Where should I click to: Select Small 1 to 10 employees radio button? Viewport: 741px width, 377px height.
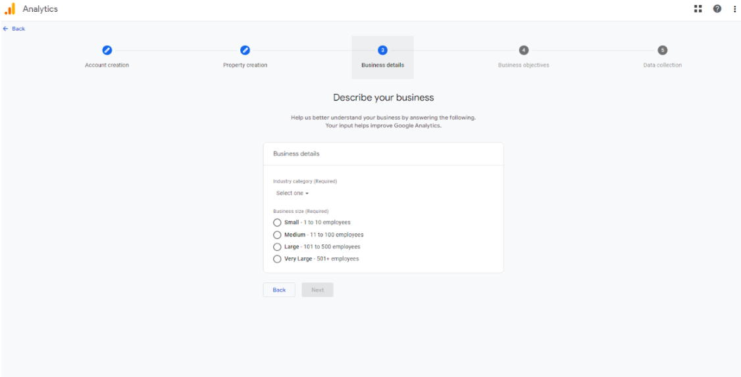coord(277,223)
